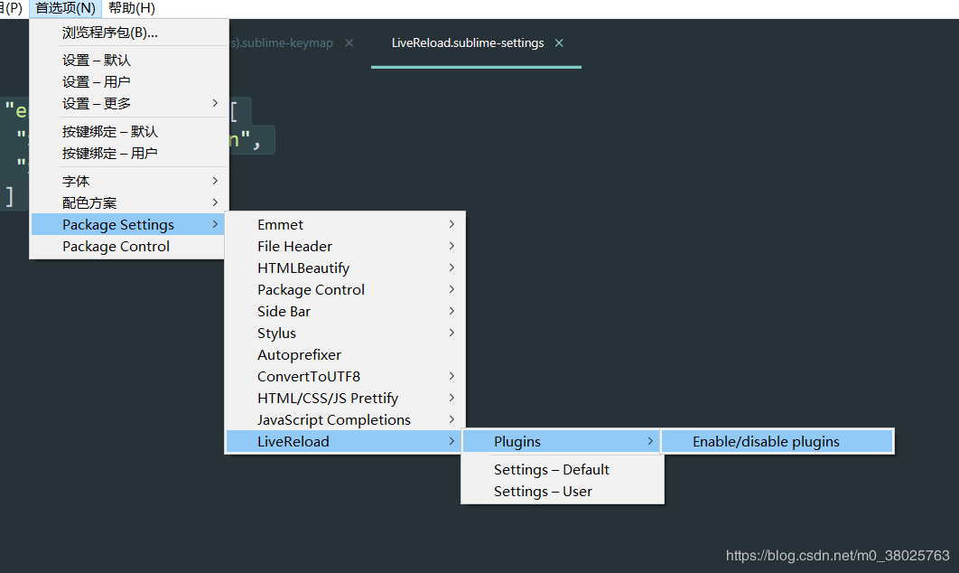Switch to the sublime-keymap tab
The image size is (959, 573).
click(282, 42)
